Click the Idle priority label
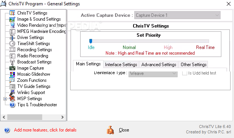This screenshot has width=234, height=138. [91, 47]
